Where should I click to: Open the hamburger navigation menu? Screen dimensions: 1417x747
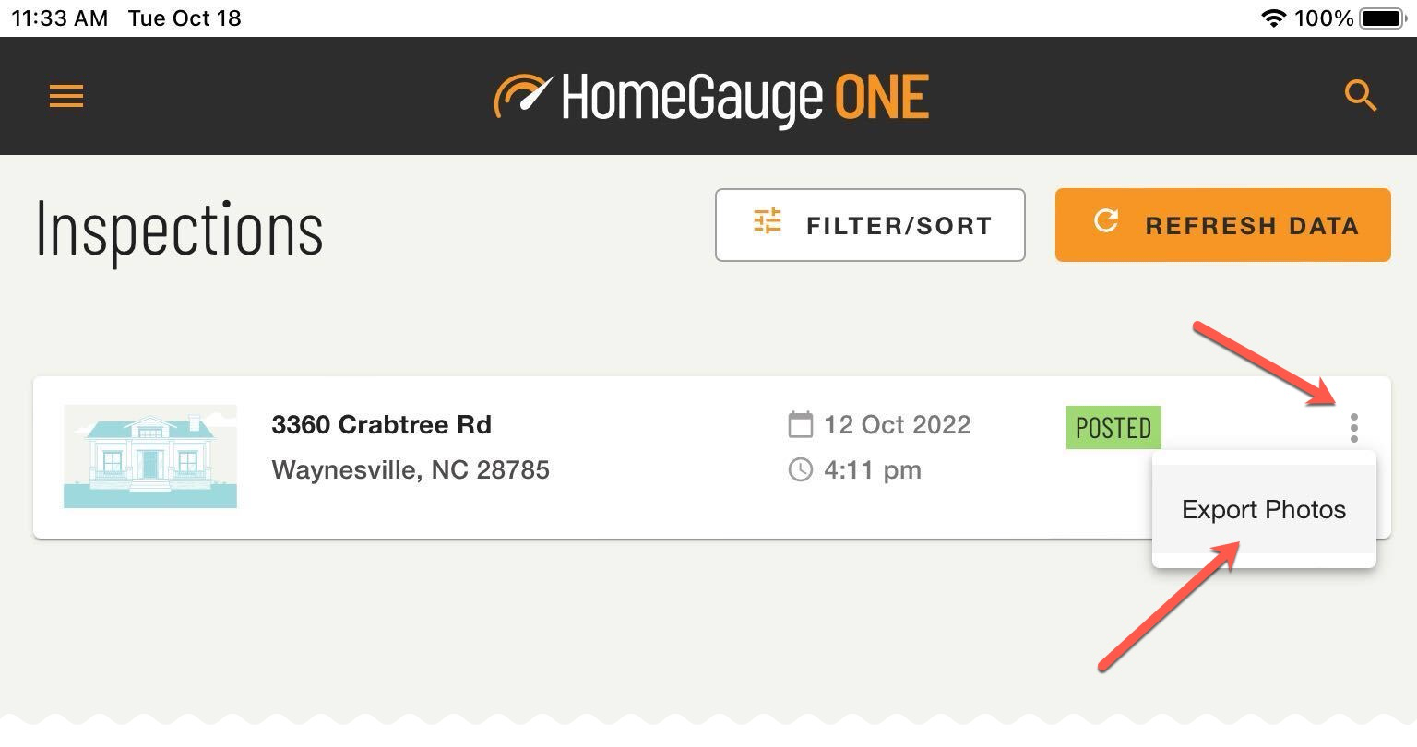click(x=66, y=96)
